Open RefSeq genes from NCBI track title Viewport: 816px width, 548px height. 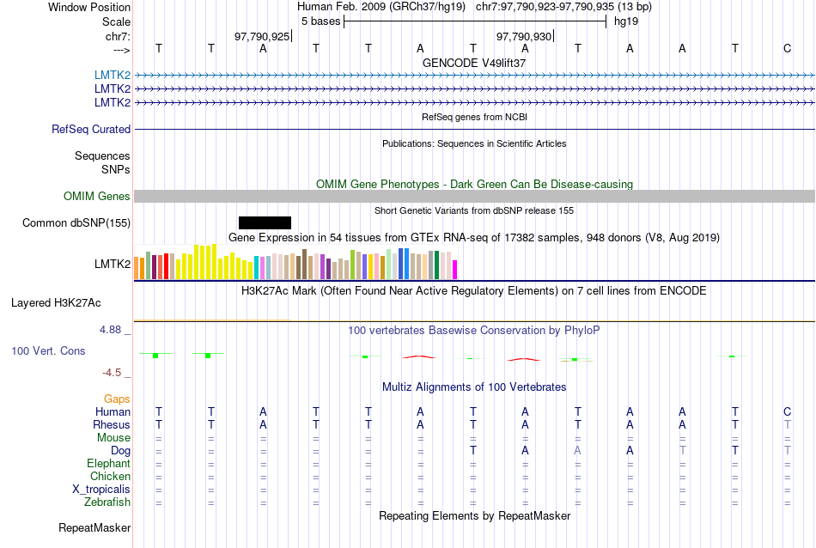475,117
